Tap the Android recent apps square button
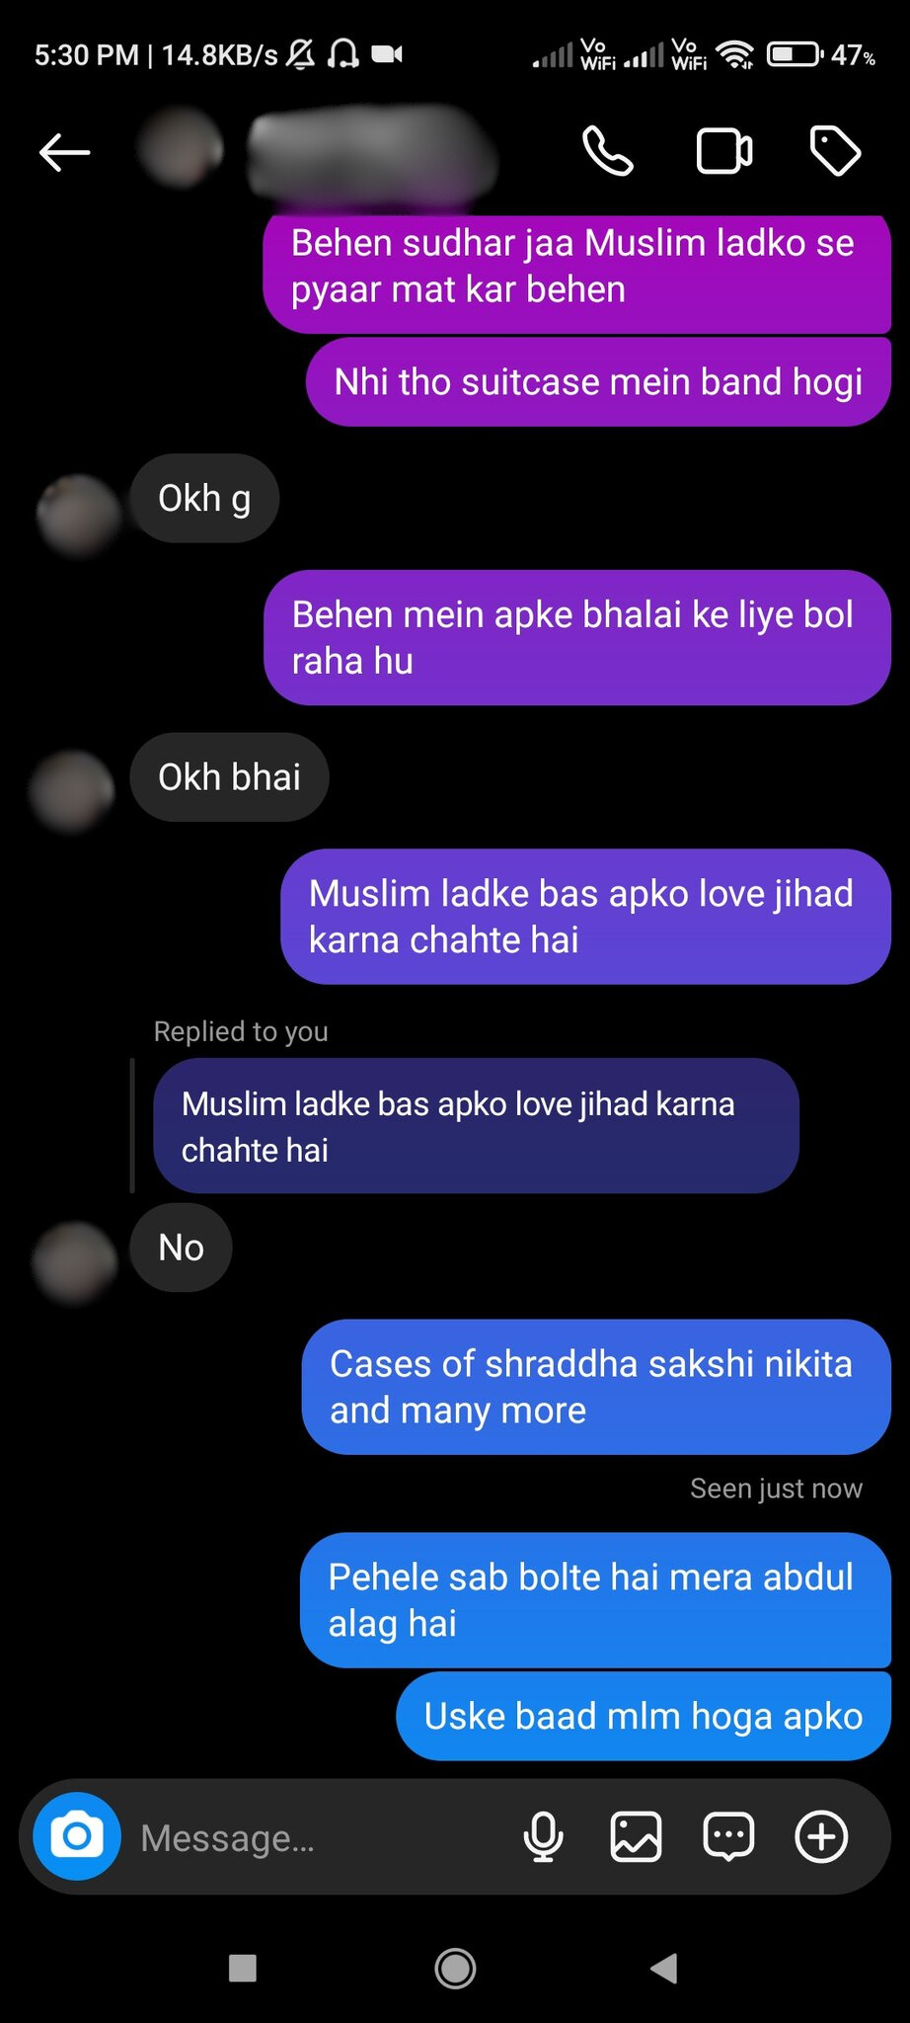The height and width of the screenshot is (2023, 910). [242, 1969]
